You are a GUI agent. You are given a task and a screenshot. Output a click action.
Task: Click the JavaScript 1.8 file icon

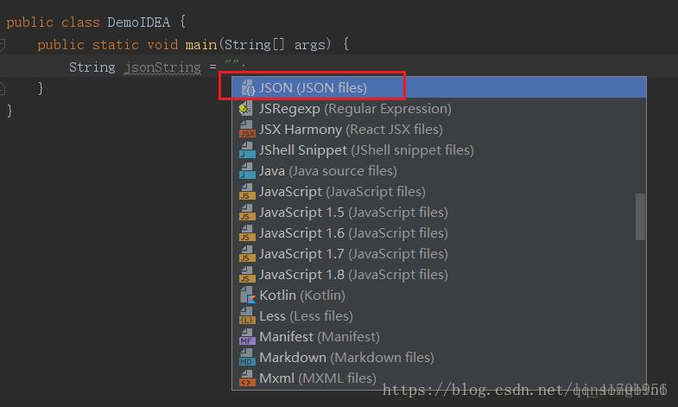pos(247,275)
